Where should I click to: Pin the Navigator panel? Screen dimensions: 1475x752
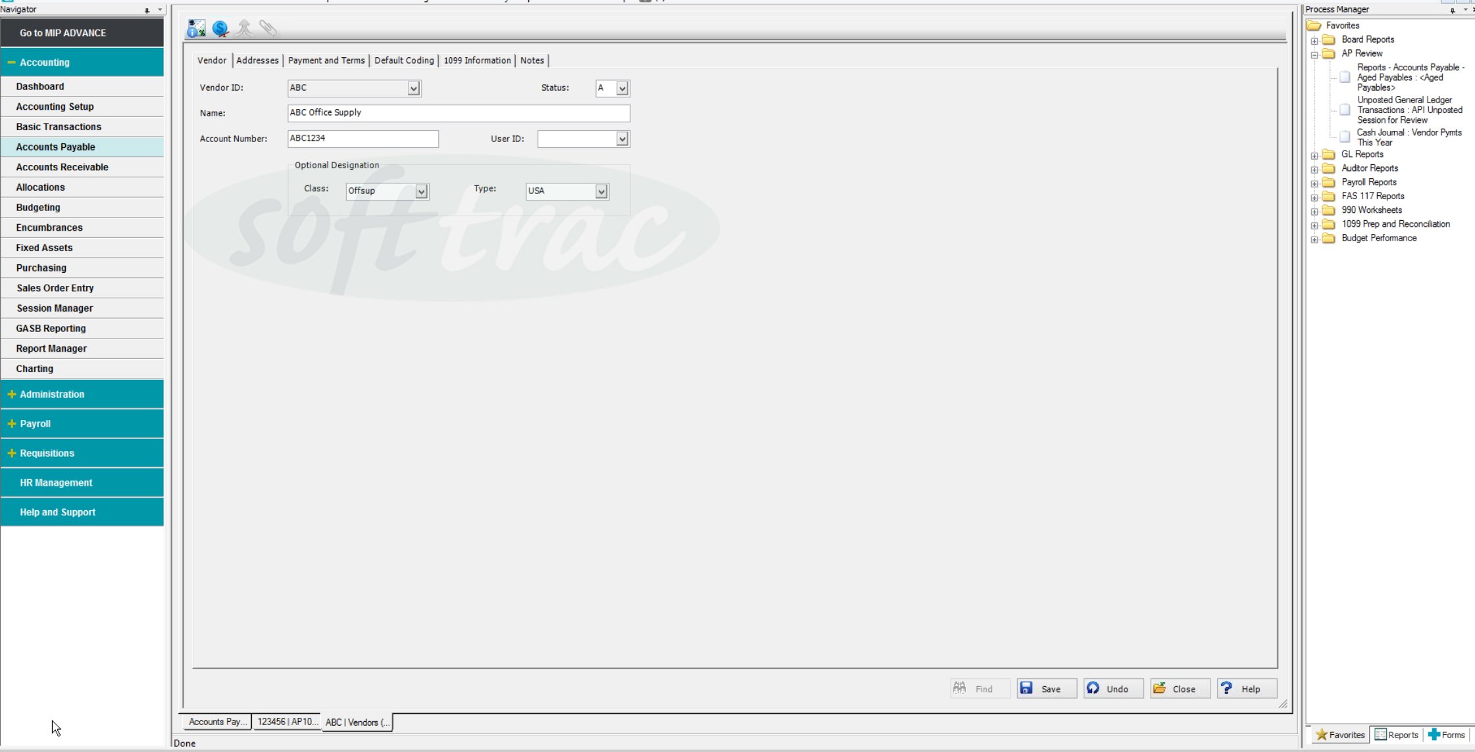tap(147, 10)
